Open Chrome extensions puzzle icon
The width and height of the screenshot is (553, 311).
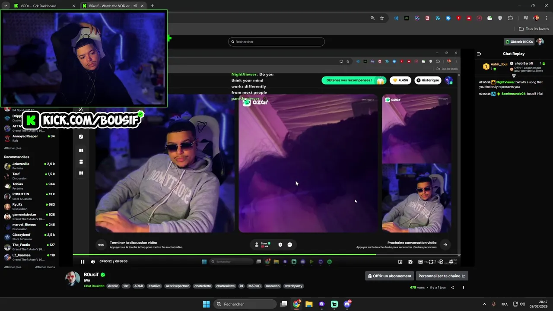tap(510, 18)
